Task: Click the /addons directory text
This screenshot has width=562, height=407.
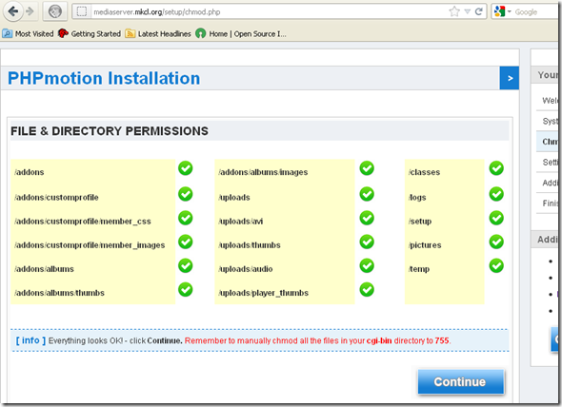Action: point(29,172)
